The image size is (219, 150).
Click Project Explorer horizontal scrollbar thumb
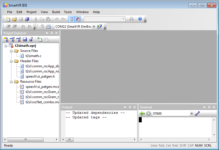[26, 139]
